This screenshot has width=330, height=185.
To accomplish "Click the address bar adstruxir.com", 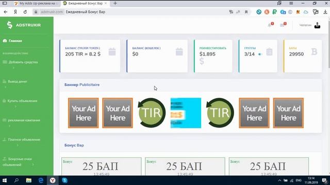I will click(52, 12).
